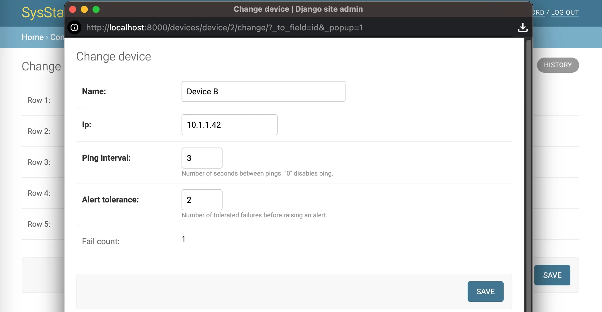Click the download icon in the popup toolbar
The width and height of the screenshot is (602, 312).
[x=523, y=27]
